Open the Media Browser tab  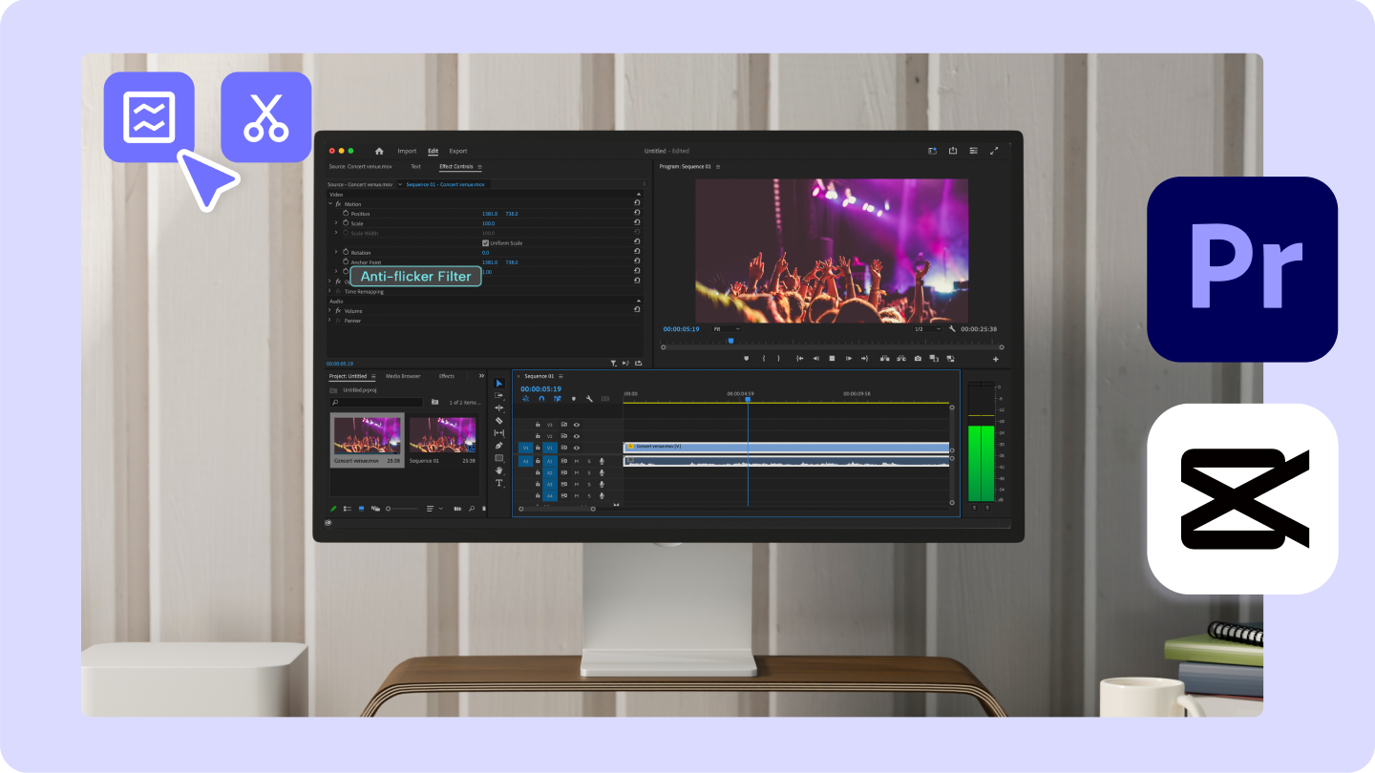pos(403,376)
